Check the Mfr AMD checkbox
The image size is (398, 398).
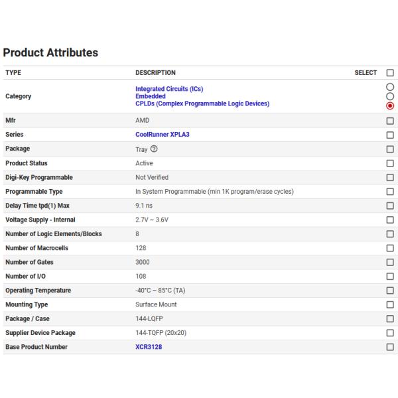tap(390, 121)
